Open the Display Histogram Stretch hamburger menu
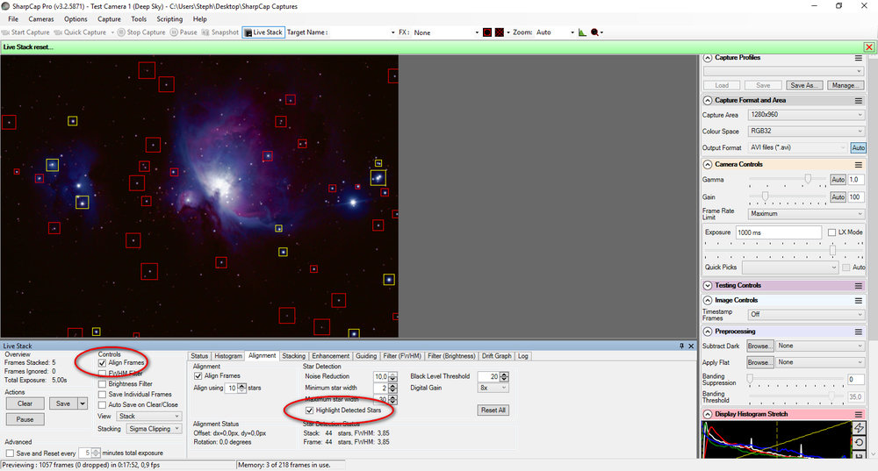 coord(859,415)
